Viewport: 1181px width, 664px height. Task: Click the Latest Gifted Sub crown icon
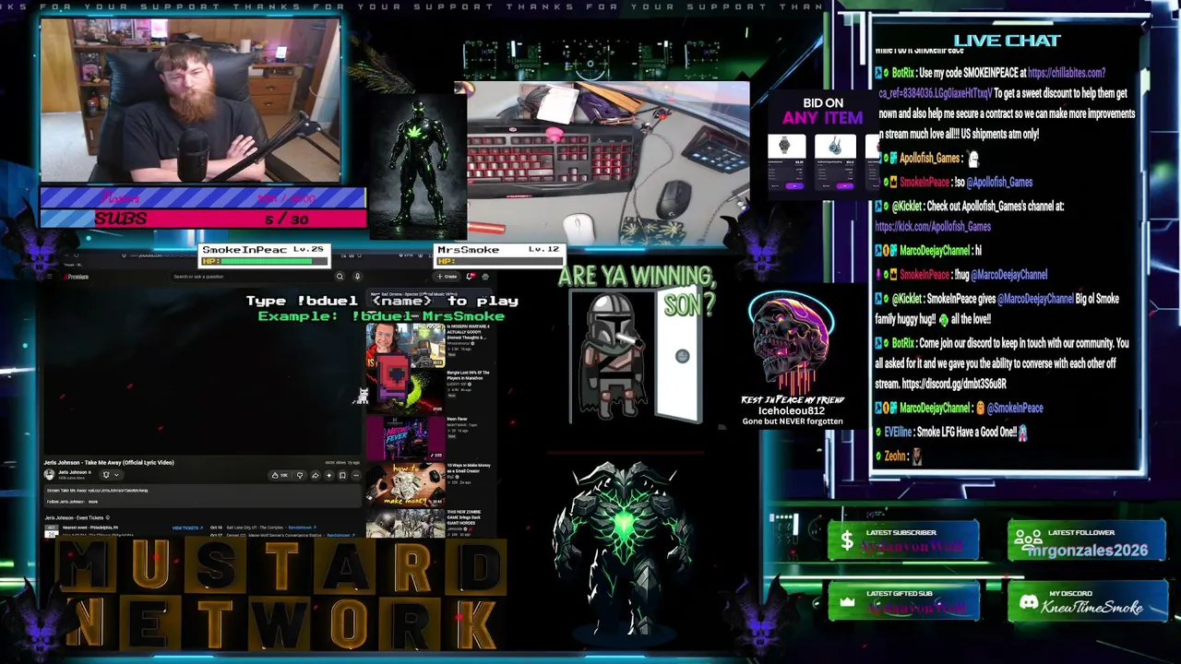coord(846,602)
